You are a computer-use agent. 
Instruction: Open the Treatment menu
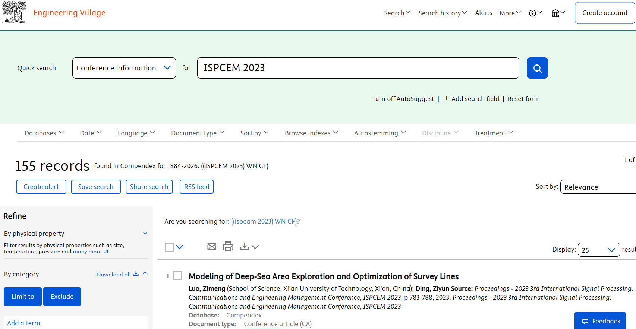click(x=494, y=133)
